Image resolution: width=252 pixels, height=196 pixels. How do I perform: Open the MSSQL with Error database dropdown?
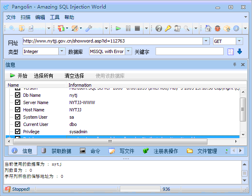click(x=128, y=51)
